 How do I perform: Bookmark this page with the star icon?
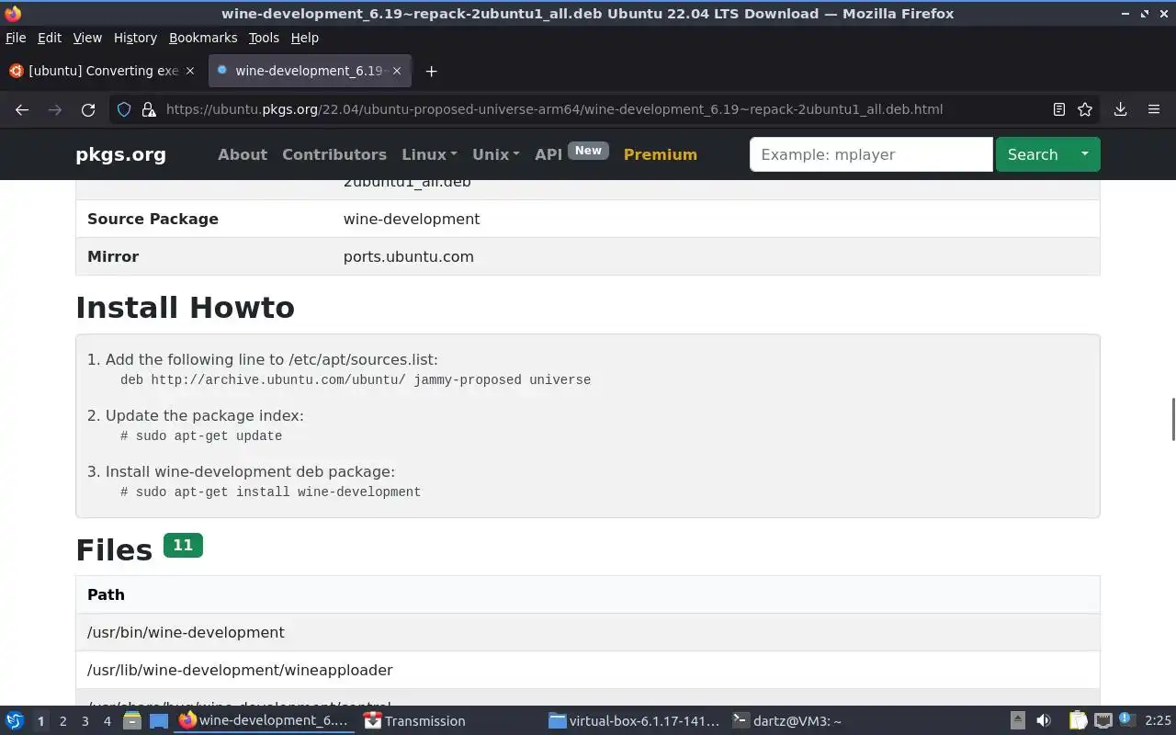click(x=1085, y=109)
